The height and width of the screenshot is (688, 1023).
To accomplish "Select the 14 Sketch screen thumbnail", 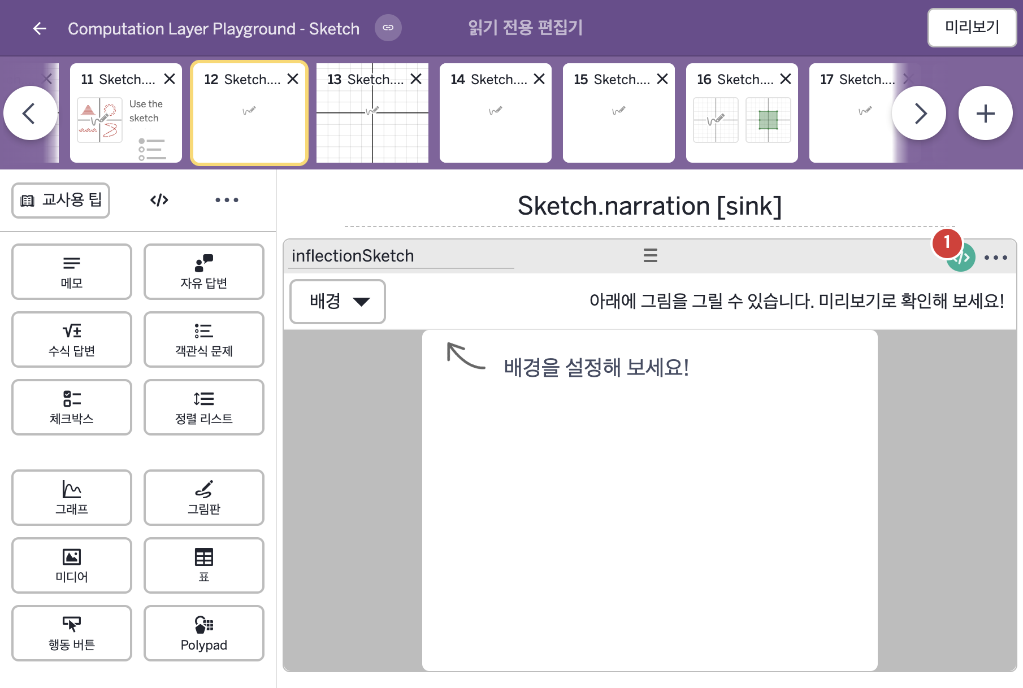I will click(496, 113).
